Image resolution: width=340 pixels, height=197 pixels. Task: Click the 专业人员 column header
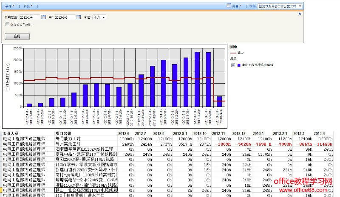pos(13,134)
